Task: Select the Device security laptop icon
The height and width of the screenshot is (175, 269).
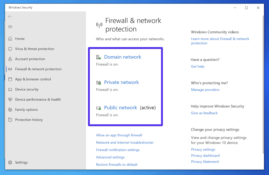Action: tap(10, 89)
